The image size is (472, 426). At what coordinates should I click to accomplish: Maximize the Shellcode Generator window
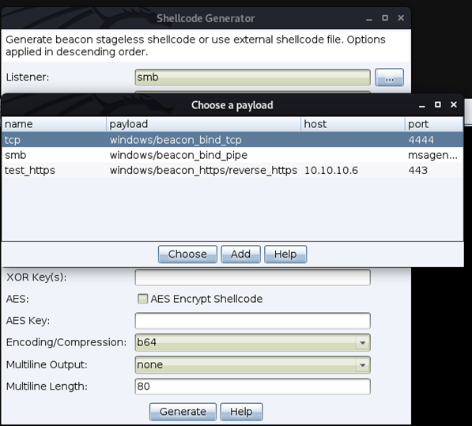(x=385, y=17)
